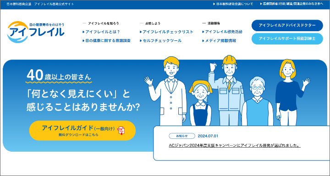
Task: Open the ACジャパン2024年度支援キャンペーン news link
Action: pyautogui.click(x=235, y=145)
